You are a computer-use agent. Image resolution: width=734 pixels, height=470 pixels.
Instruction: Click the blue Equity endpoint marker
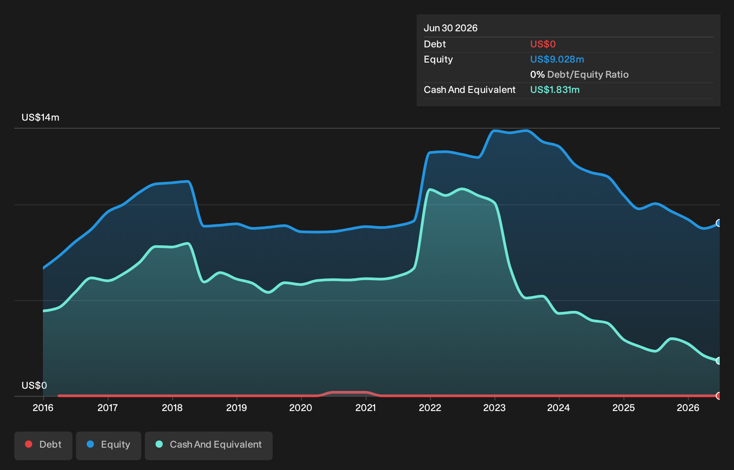pos(719,223)
